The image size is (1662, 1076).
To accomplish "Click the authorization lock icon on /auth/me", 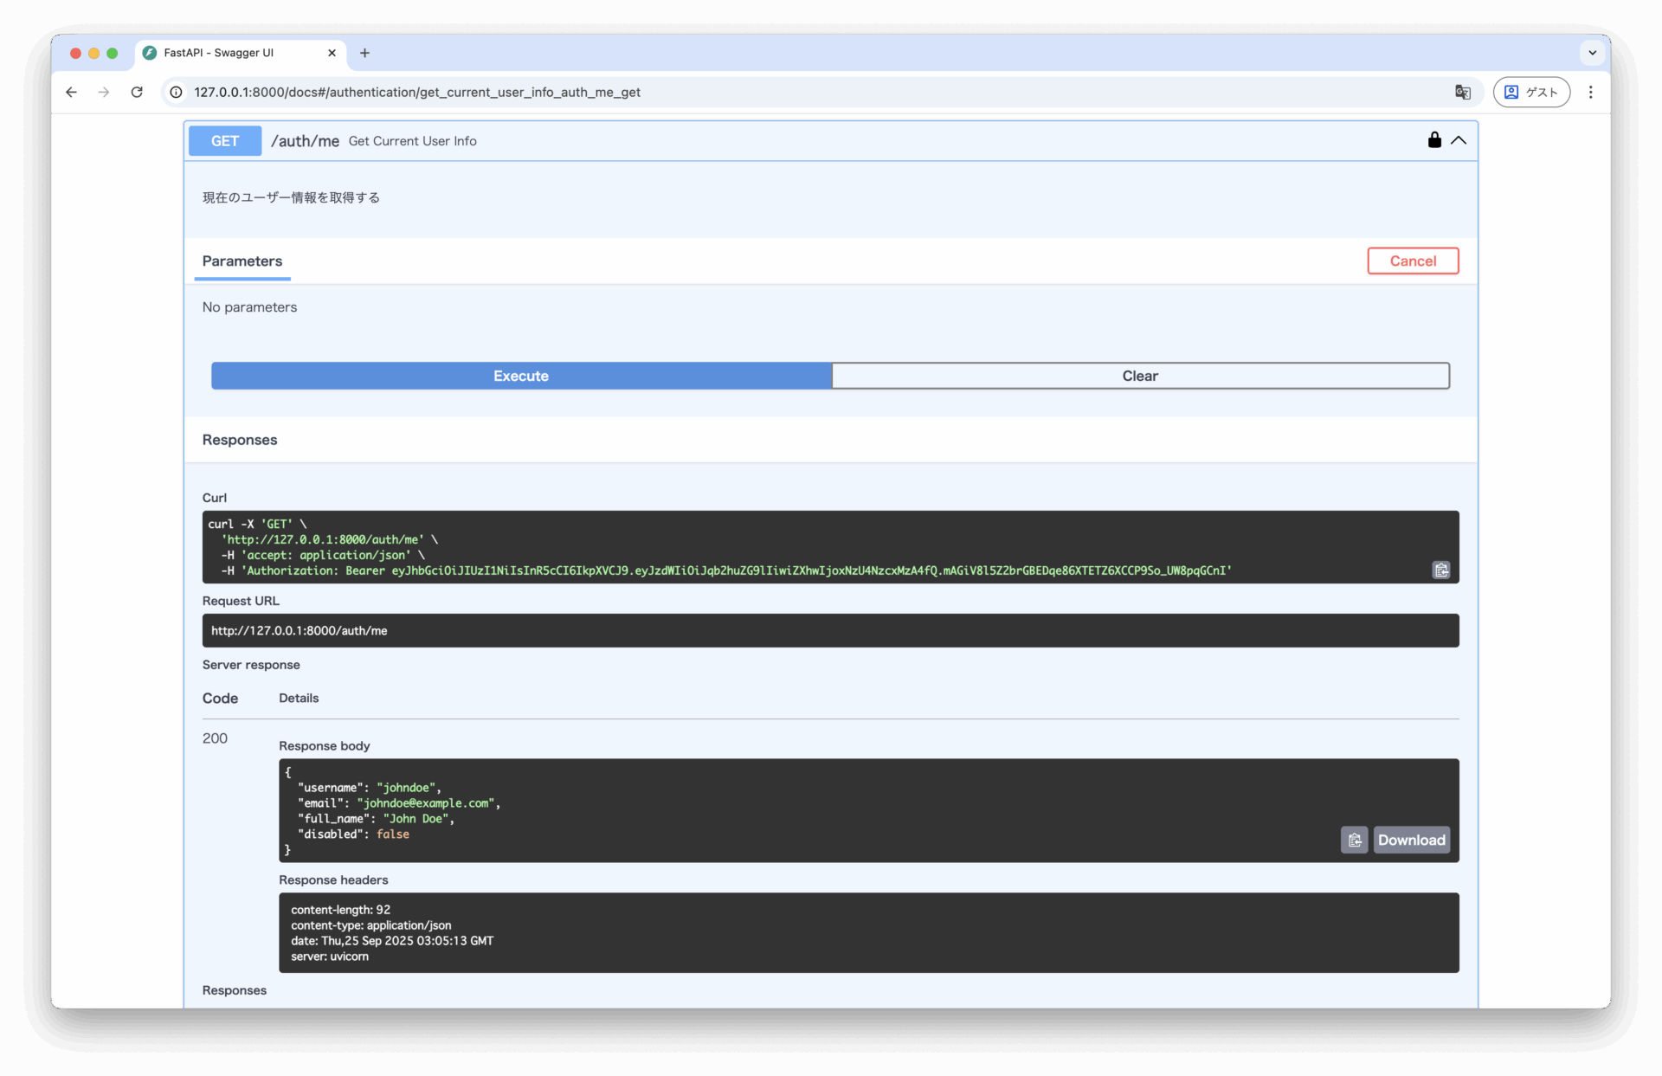I will 1434,140.
